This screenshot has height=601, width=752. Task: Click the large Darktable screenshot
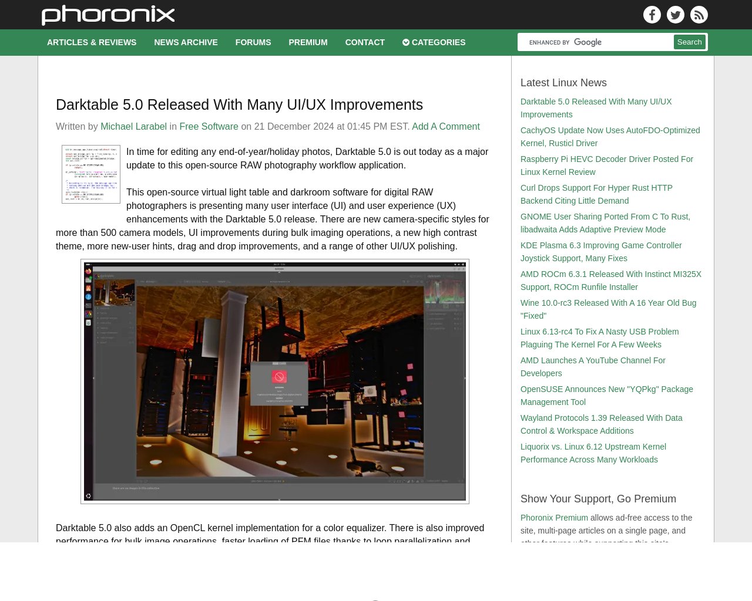(274, 381)
